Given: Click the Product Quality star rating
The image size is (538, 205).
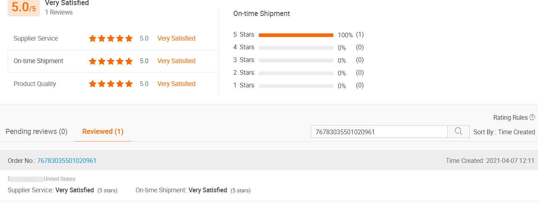Looking at the screenshot, I should click(x=111, y=84).
